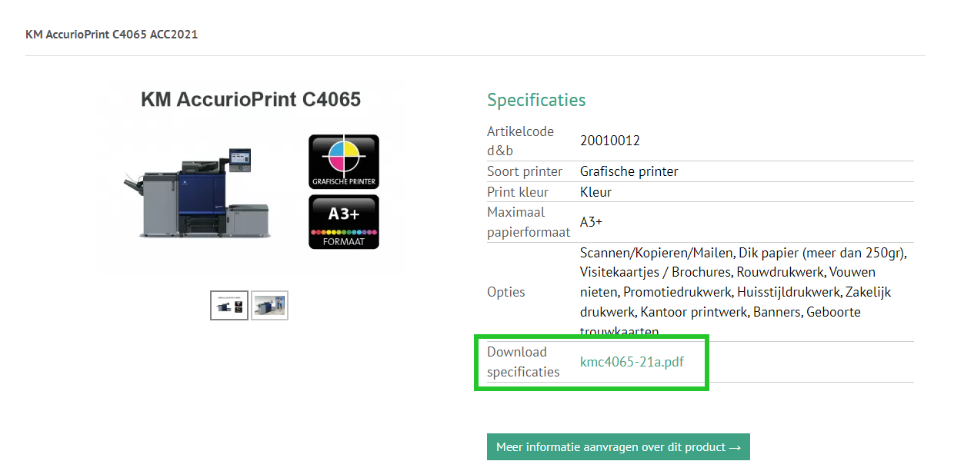Viewport: 954px width, 471px height.
Task: Click the printer's touchscreen display in photo
Action: pyautogui.click(x=241, y=156)
